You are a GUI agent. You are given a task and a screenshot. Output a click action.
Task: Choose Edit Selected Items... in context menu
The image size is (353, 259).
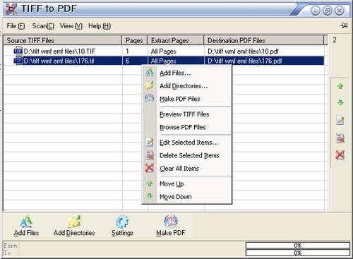coord(187,143)
